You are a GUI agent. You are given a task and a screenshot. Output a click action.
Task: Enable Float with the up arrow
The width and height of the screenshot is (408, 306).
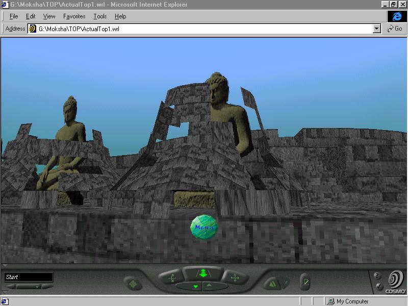(209, 287)
